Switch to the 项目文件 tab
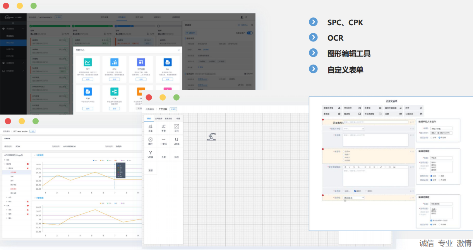 139,17
